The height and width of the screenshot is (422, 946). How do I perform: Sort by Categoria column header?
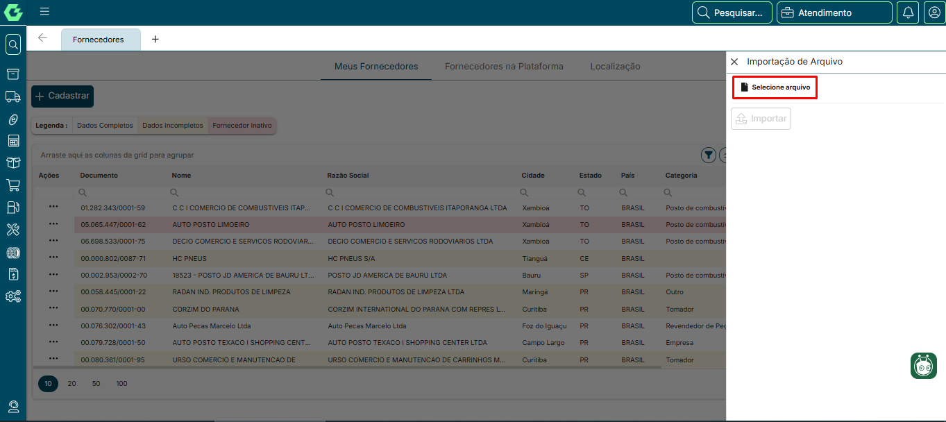(682, 176)
